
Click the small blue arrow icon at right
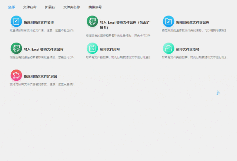point(218,93)
